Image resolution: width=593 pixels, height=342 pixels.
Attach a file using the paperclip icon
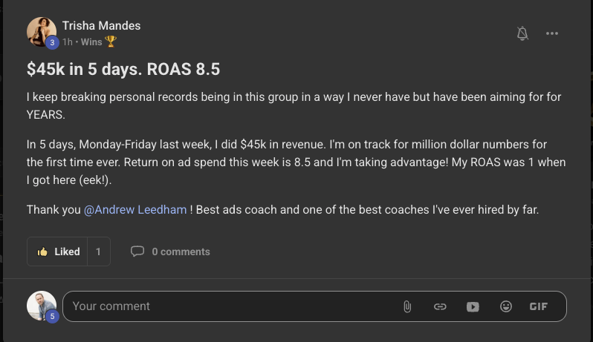click(407, 306)
